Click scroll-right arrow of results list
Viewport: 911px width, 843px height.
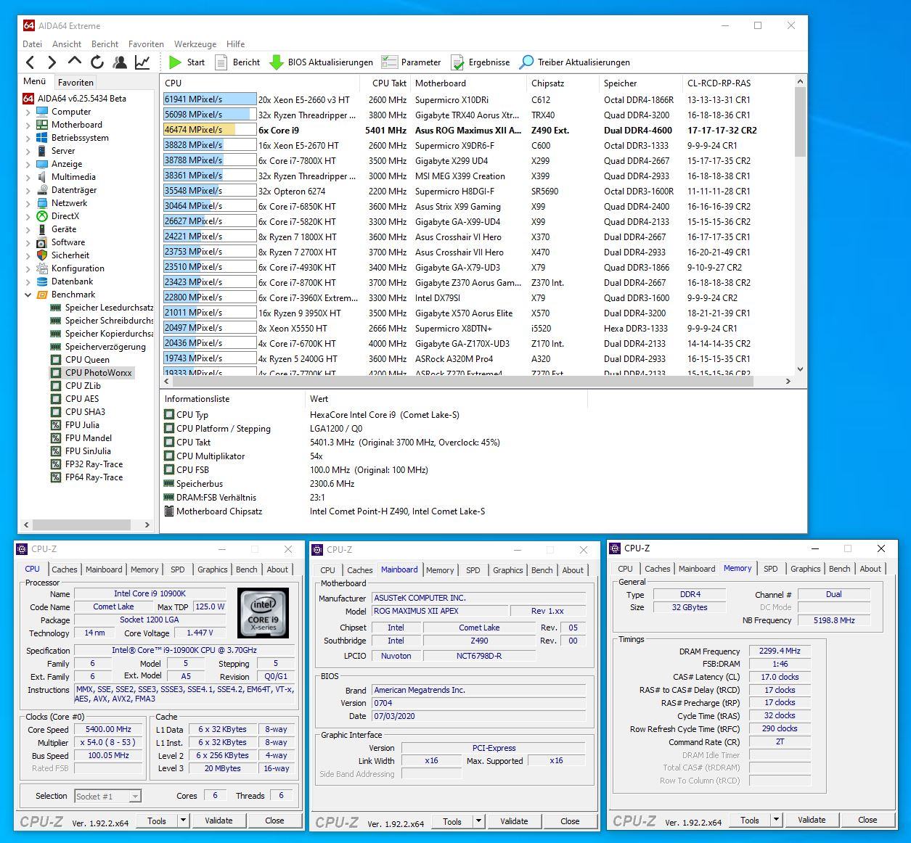tap(788, 381)
